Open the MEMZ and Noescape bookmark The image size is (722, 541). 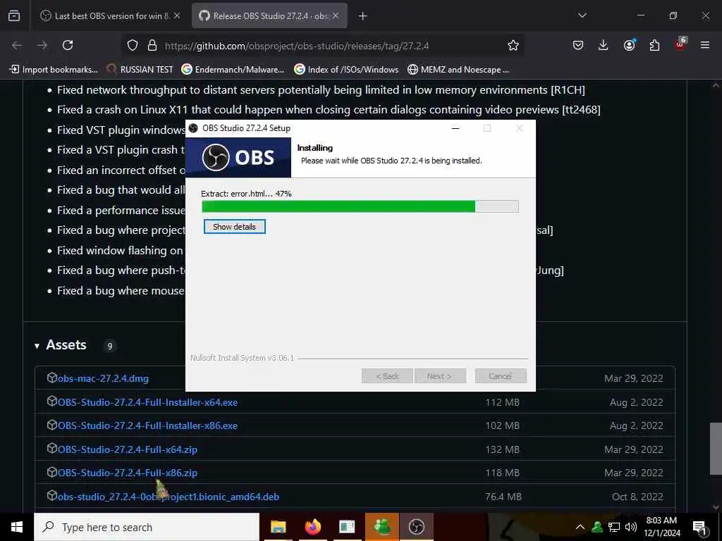pos(458,70)
